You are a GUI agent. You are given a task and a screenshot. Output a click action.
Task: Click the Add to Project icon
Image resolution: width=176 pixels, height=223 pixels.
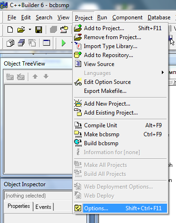point(78,28)
